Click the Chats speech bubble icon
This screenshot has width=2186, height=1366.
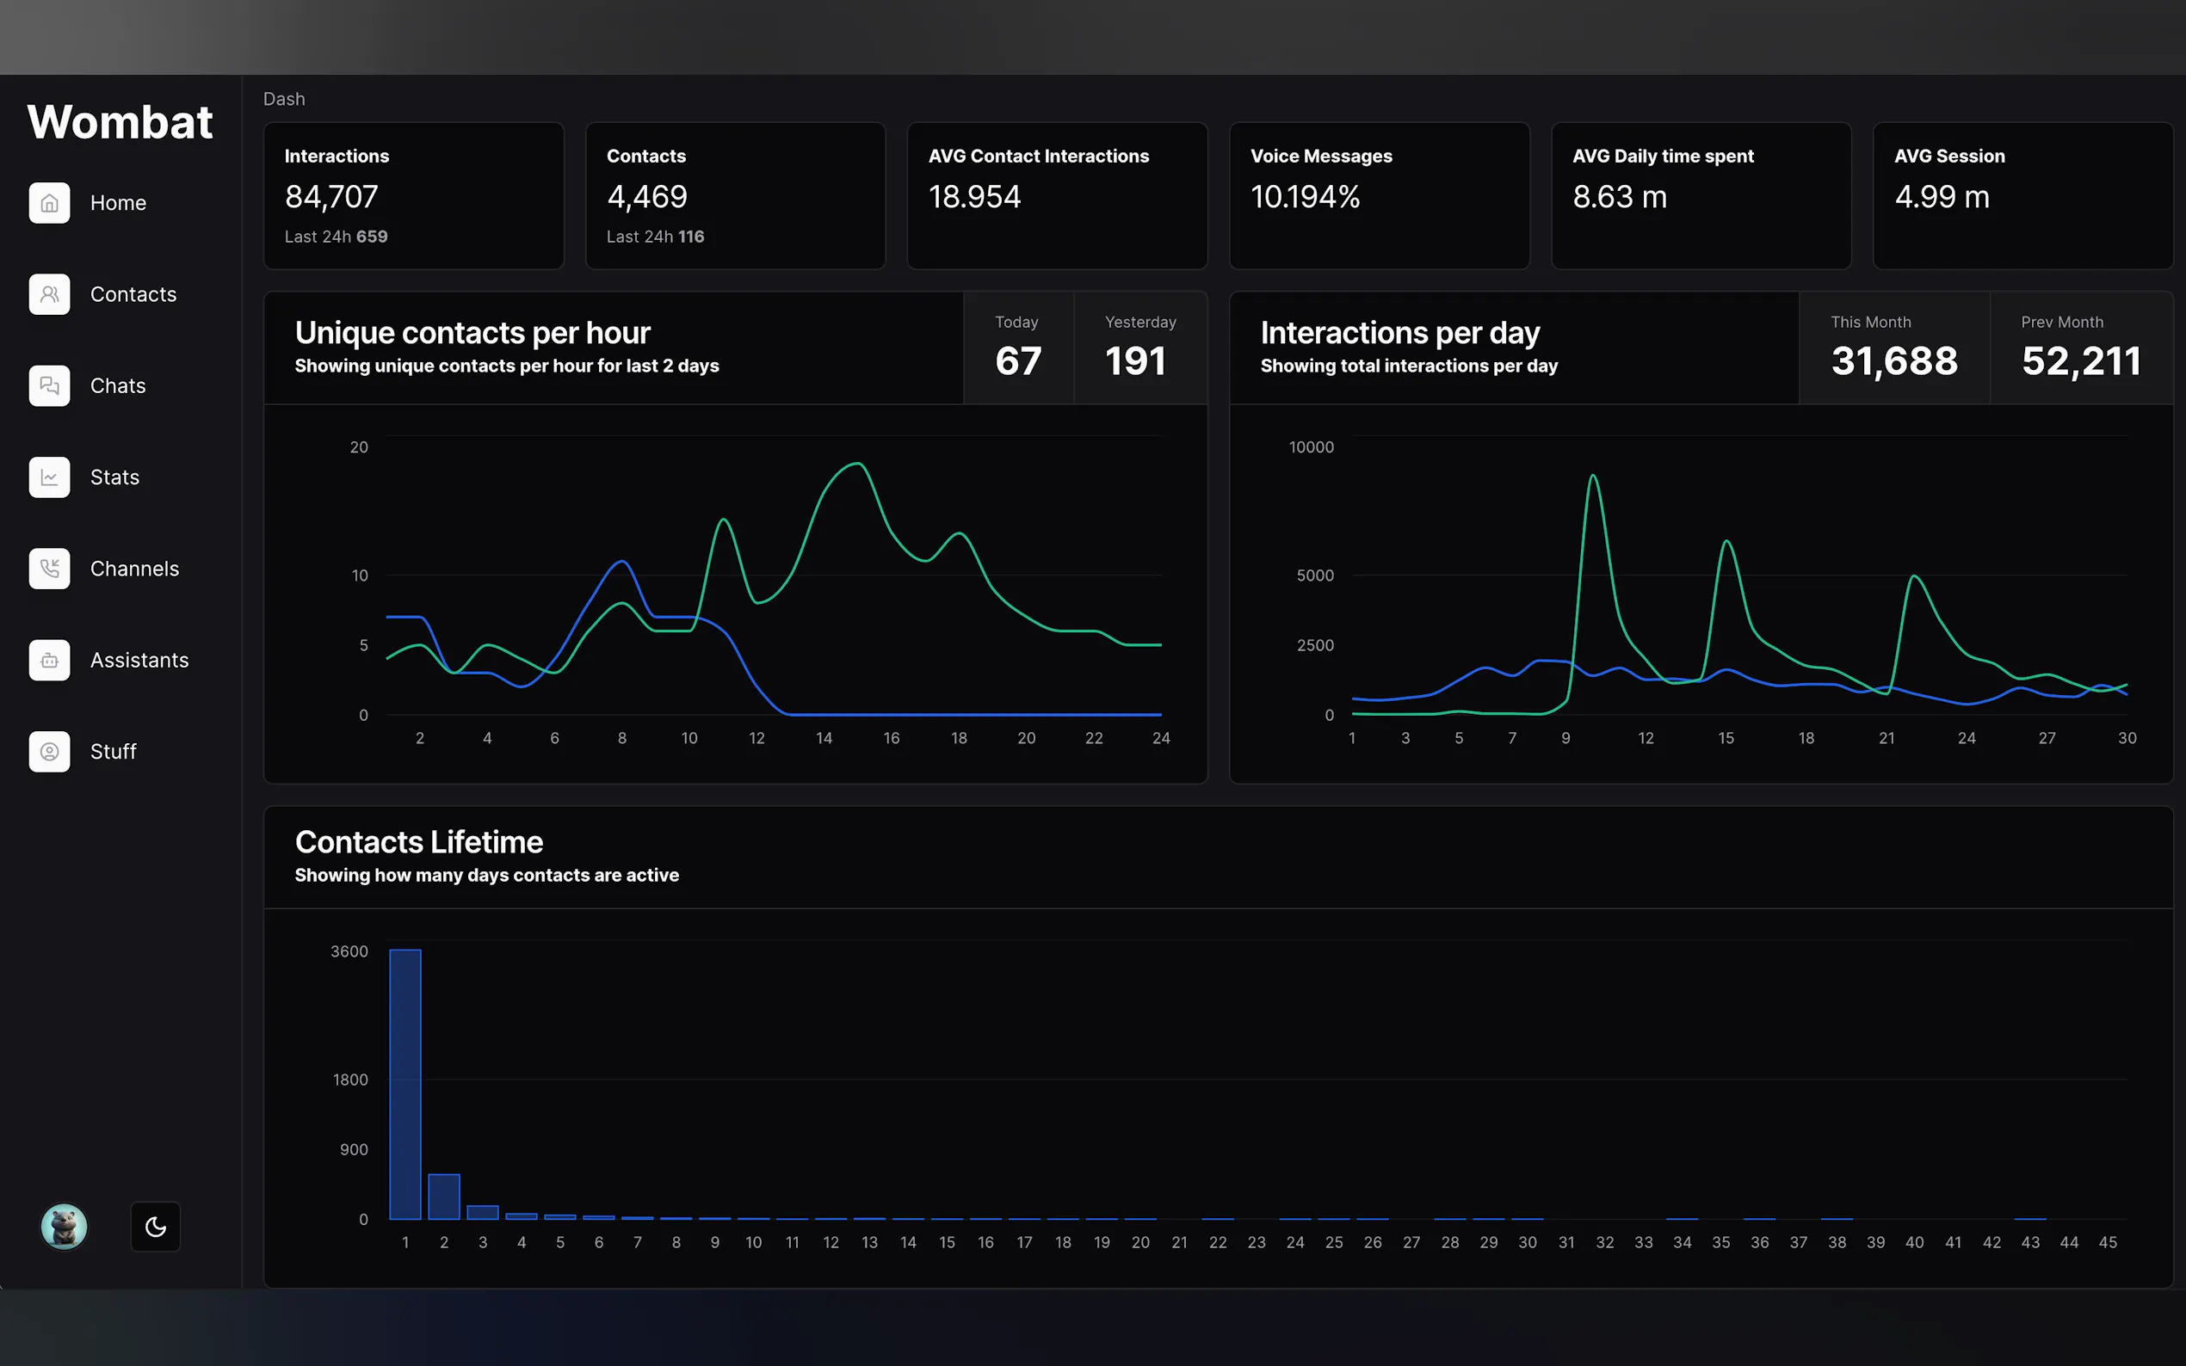tap(49, 385)
